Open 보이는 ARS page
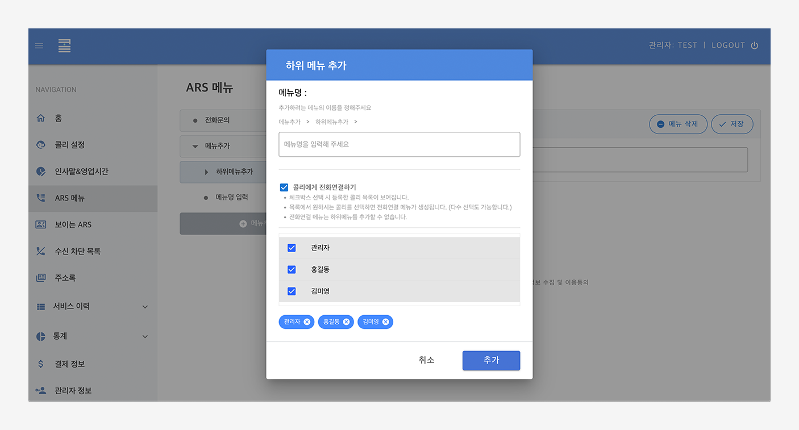This screenshot has height=430, width=799. point(93,224)
